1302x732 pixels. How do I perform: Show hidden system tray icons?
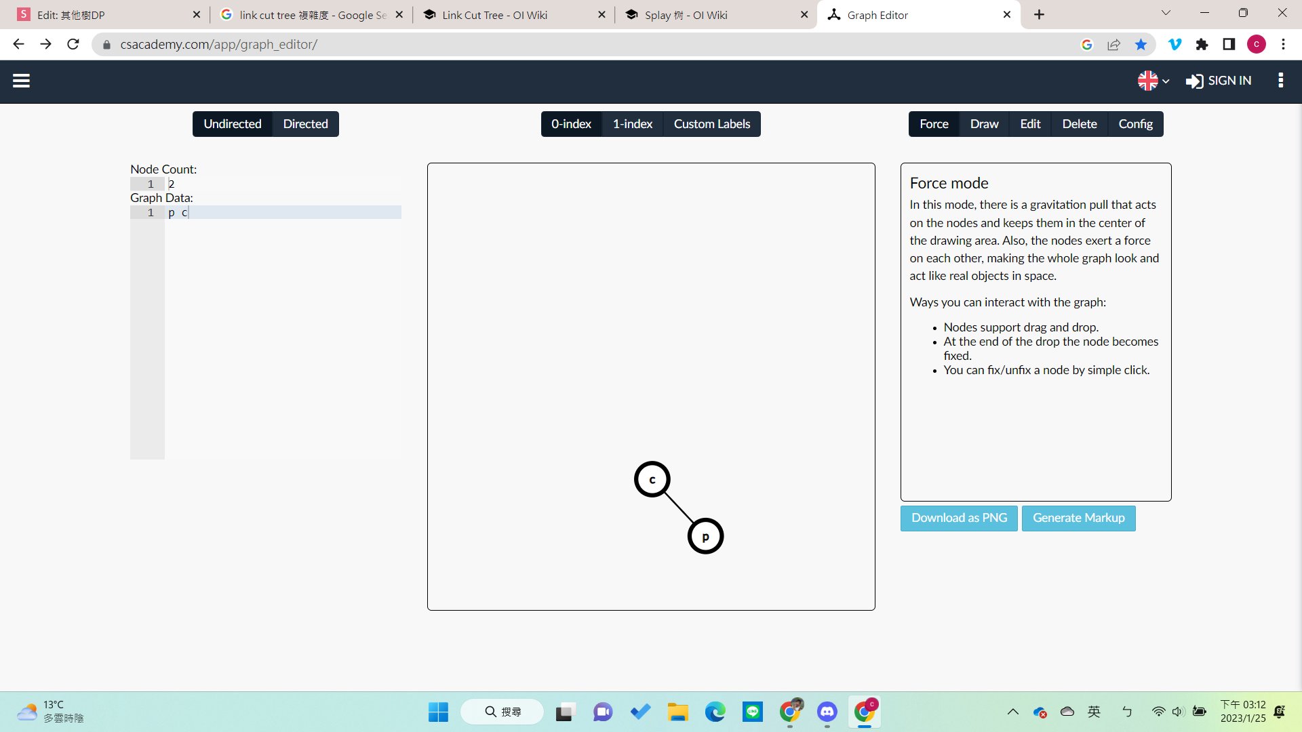[x=1012, y=712]
